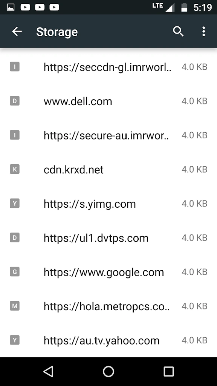Open the www.dell.com storage entry
217x386 pixels.
tap(108, 101)
